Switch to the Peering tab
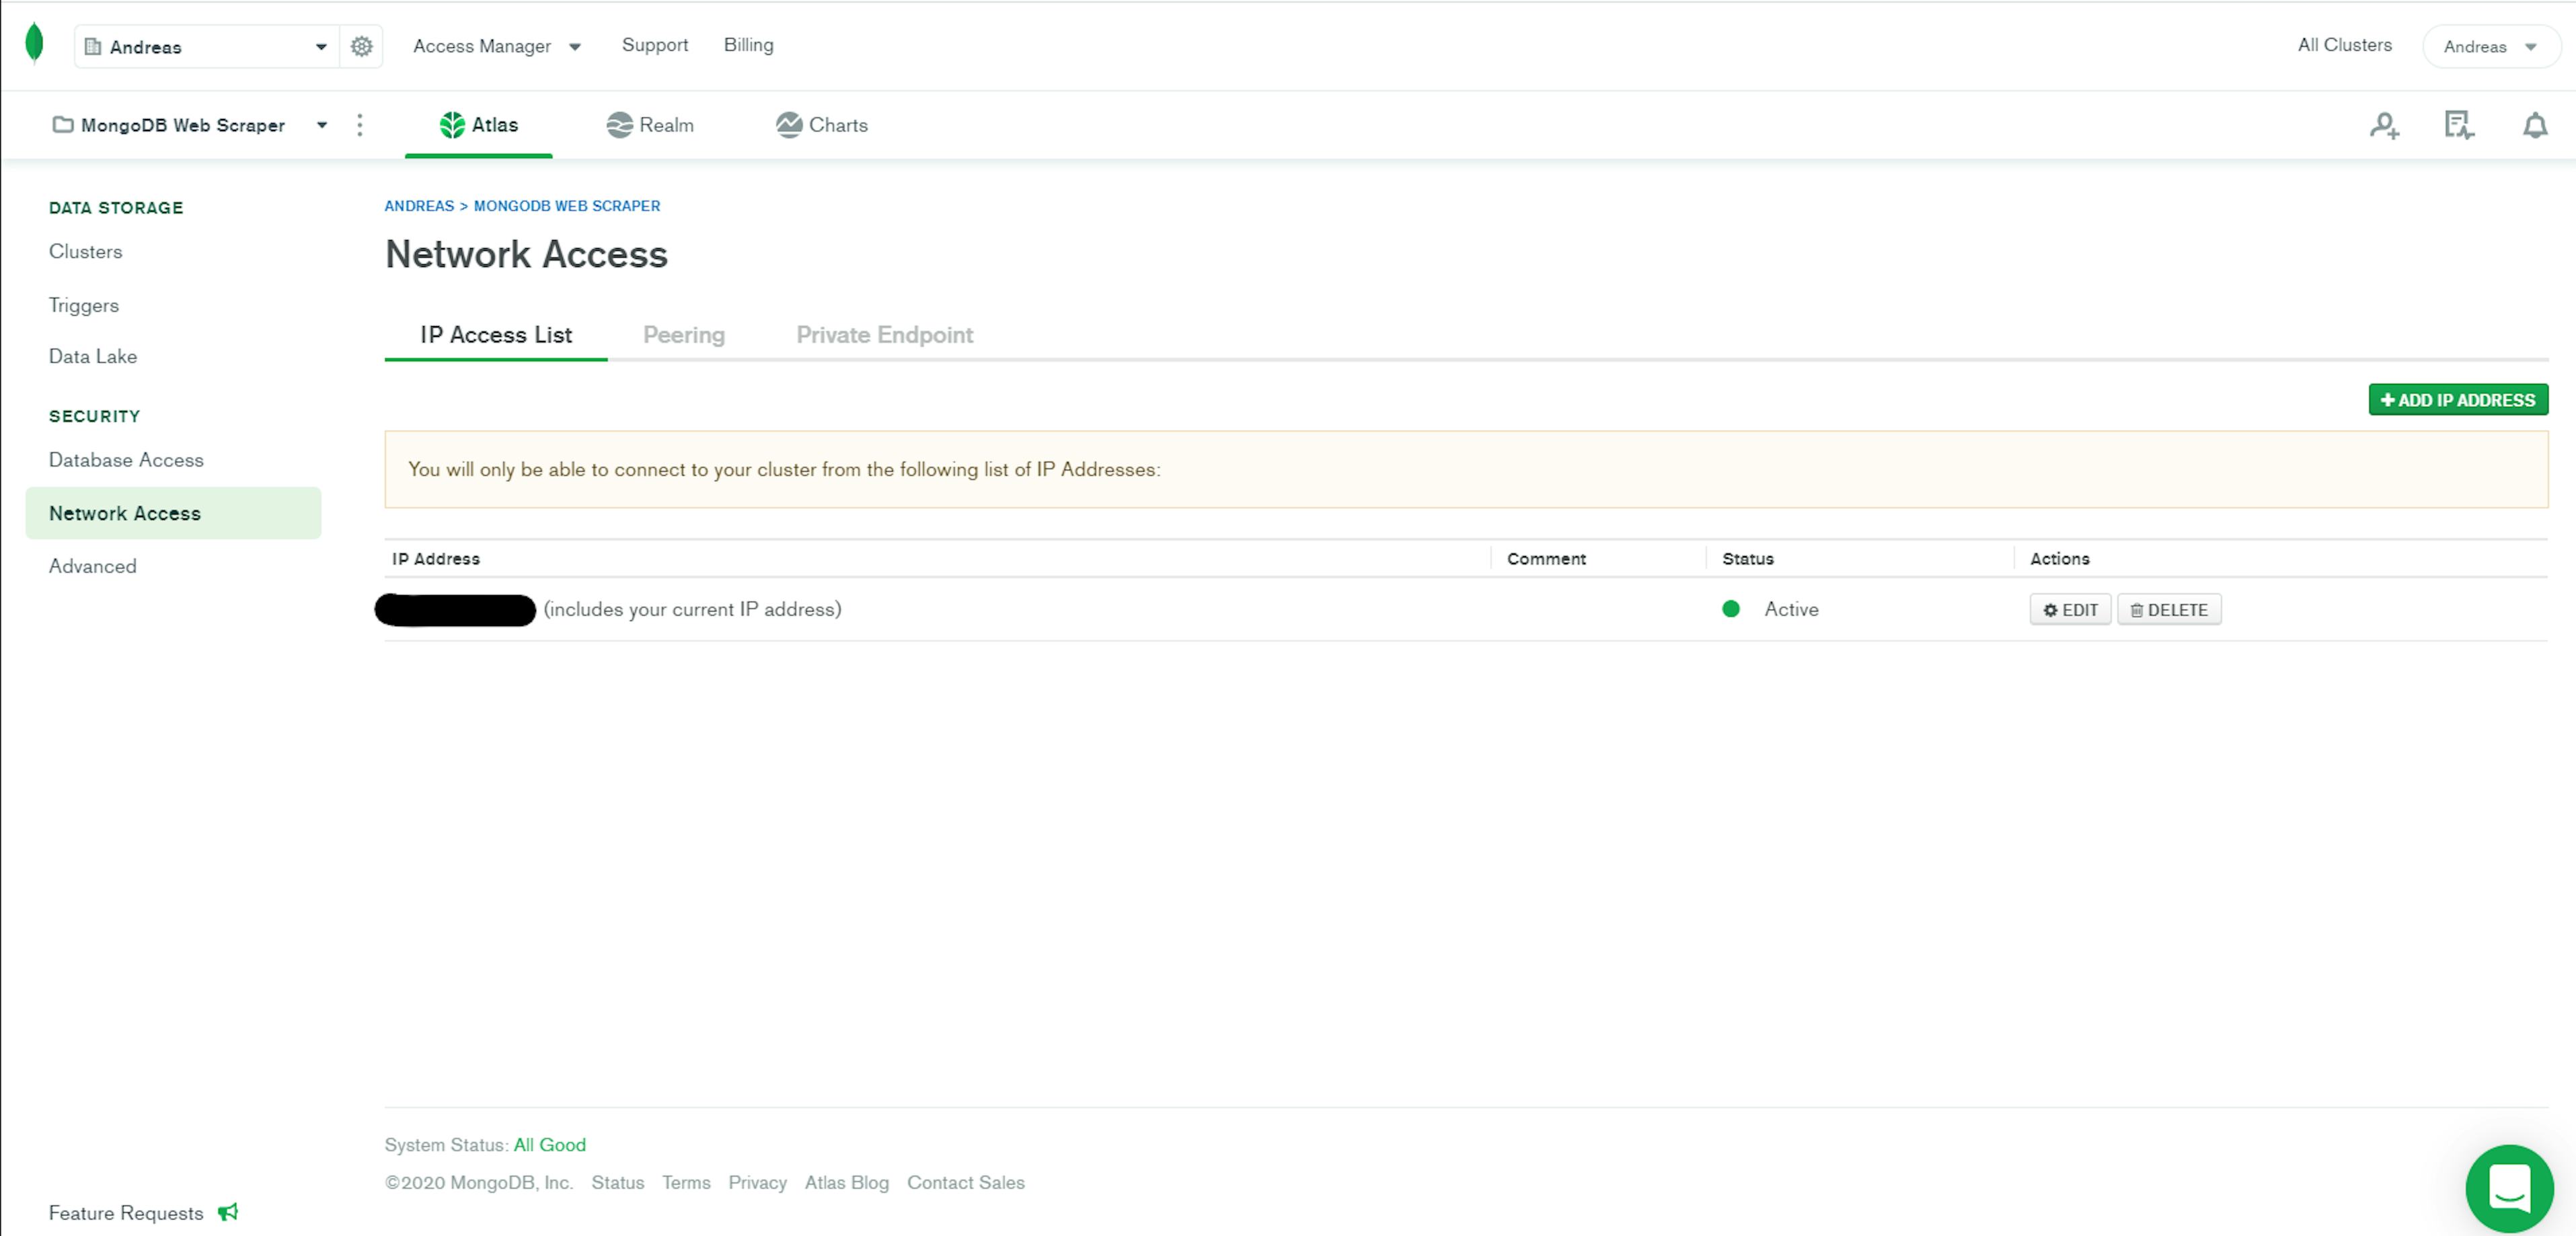The image size is (2576, 1236). pyautogui.click(x=683, y=334)
